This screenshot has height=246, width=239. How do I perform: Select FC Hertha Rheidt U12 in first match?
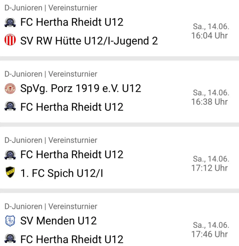[72, 22]
